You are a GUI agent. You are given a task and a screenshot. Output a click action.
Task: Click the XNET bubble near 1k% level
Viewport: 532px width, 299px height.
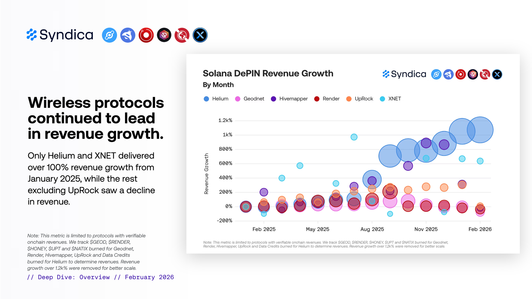354,137
